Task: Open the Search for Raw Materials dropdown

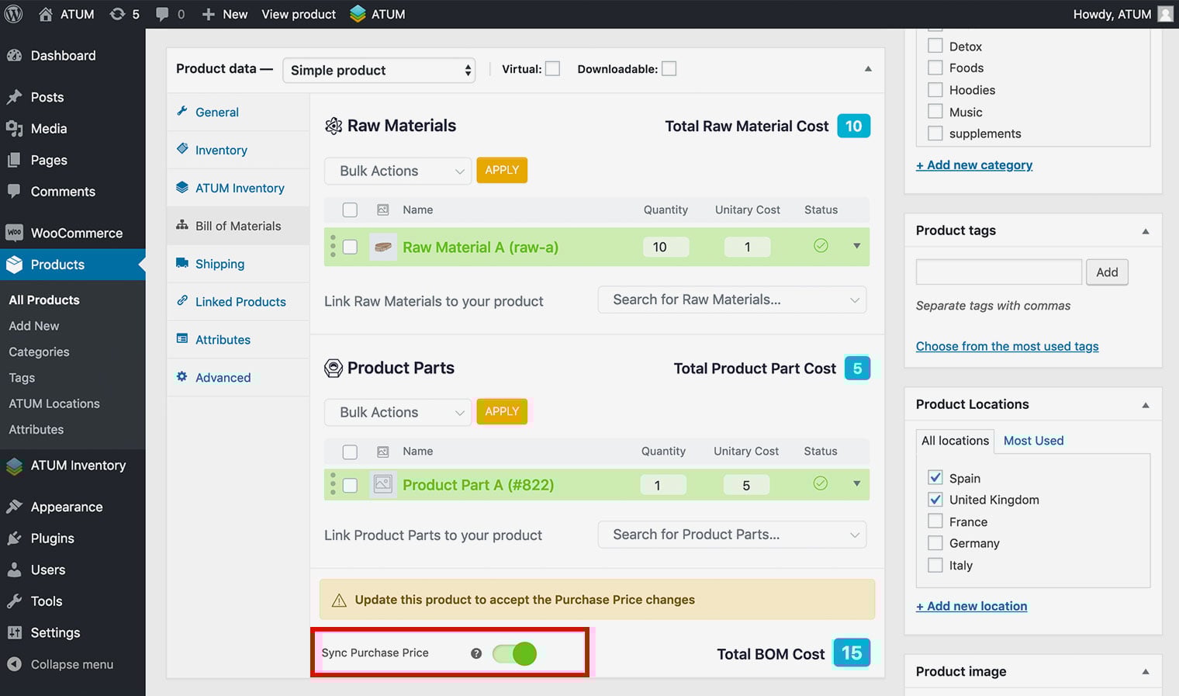Action: [731, 300]
